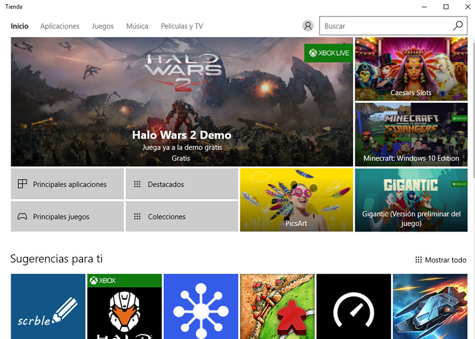Click the magnifying glass search icon

point(458,26)
